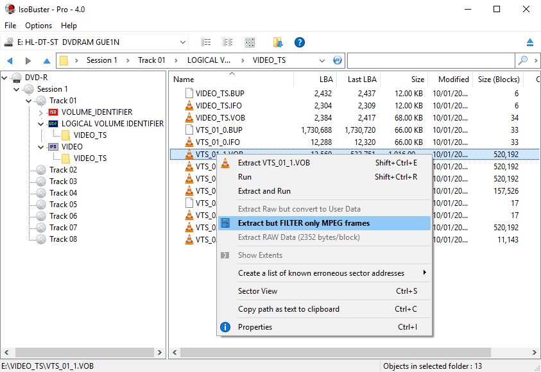The height and width of the screenshot is (372, 541).
Task: Select the red ISO VOLUME_IDENTIFIER icon
Action: point(53,112)
